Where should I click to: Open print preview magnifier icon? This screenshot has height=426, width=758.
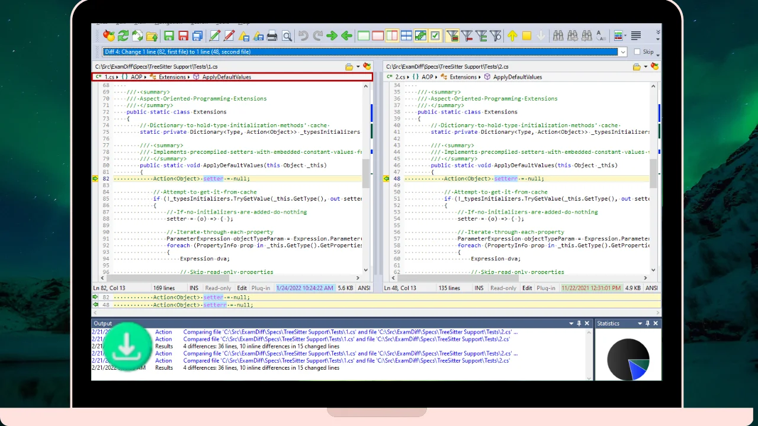coord(287,36)
